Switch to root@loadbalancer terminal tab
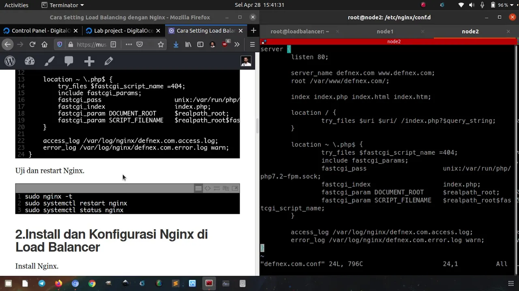519x291 pixels. 300,31
